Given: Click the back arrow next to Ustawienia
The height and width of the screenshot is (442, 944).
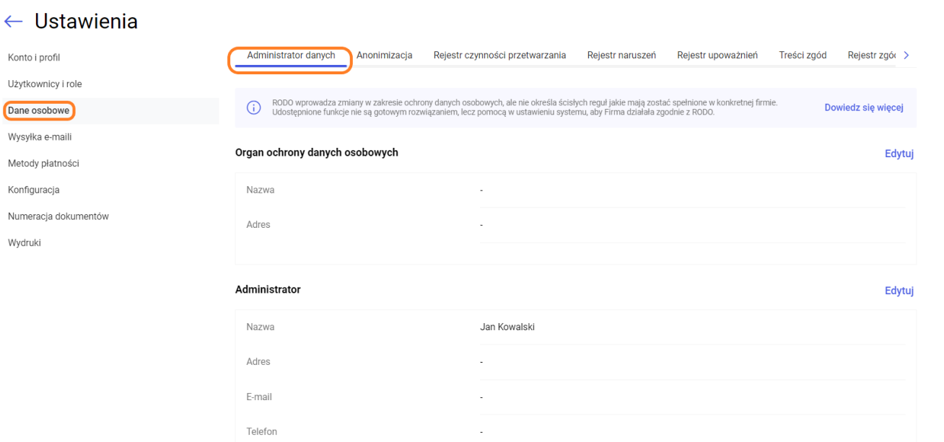Looking at the screenshot, I should [13, 22].
